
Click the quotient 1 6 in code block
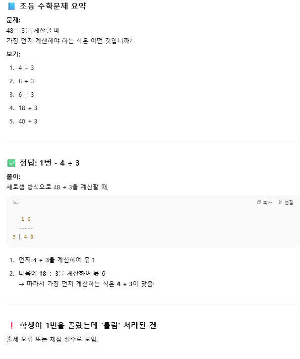point(26,219)
